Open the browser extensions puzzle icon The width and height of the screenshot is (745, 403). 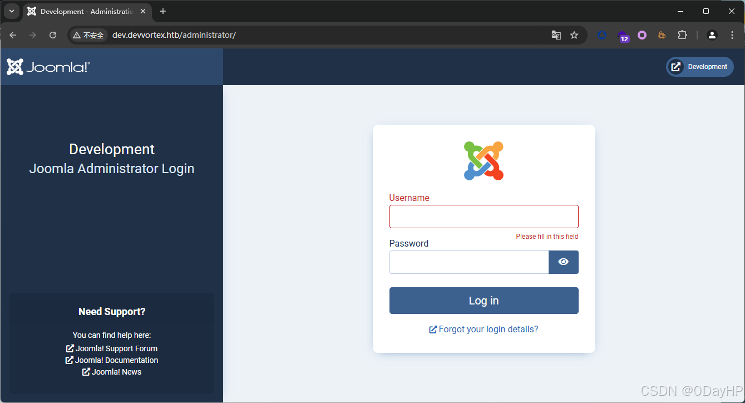point(682,35)
